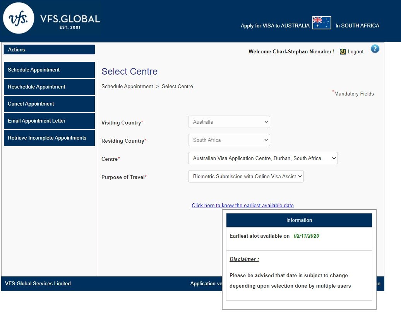
Task: Open the blue help question mark icon
Action: pyautogui.click(x=375, y=49)
